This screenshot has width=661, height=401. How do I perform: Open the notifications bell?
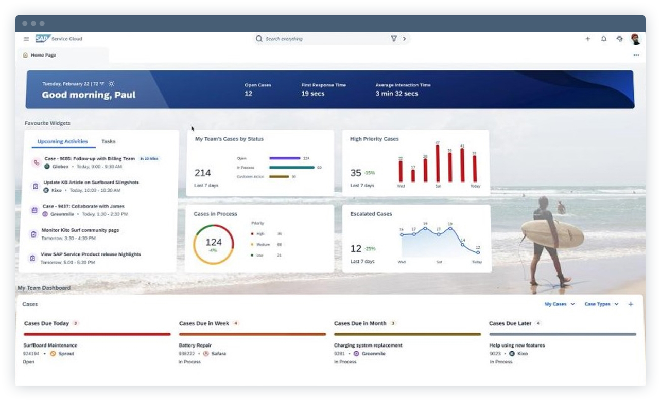[603, 38]
